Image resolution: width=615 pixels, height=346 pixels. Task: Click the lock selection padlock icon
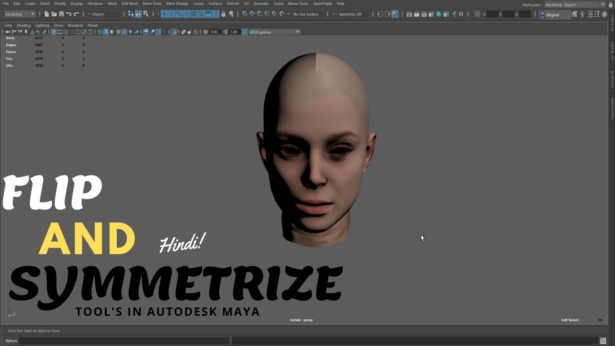223,14
